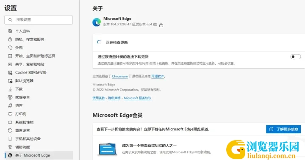Click the 辅助功能 accessibility icon

[x=10, y=147]
